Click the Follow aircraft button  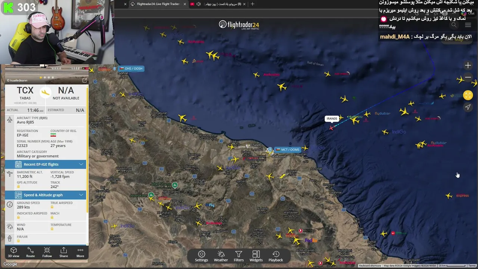click(47, 252)
